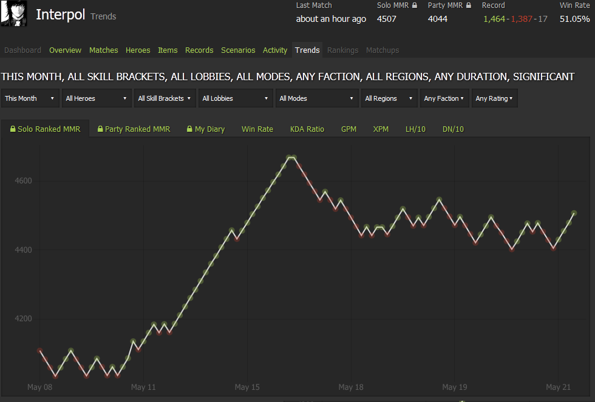This screenshot has height=402, width=595.
Task: Open the Any Rating dropdown
Action: pyautogui.click(x=494, y=98)
